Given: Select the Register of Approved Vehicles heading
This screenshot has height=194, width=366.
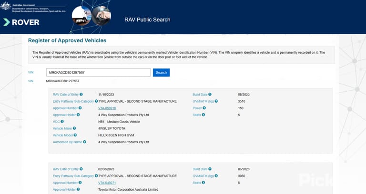Looking at the screenshot, I should click(x=67, y=40).
